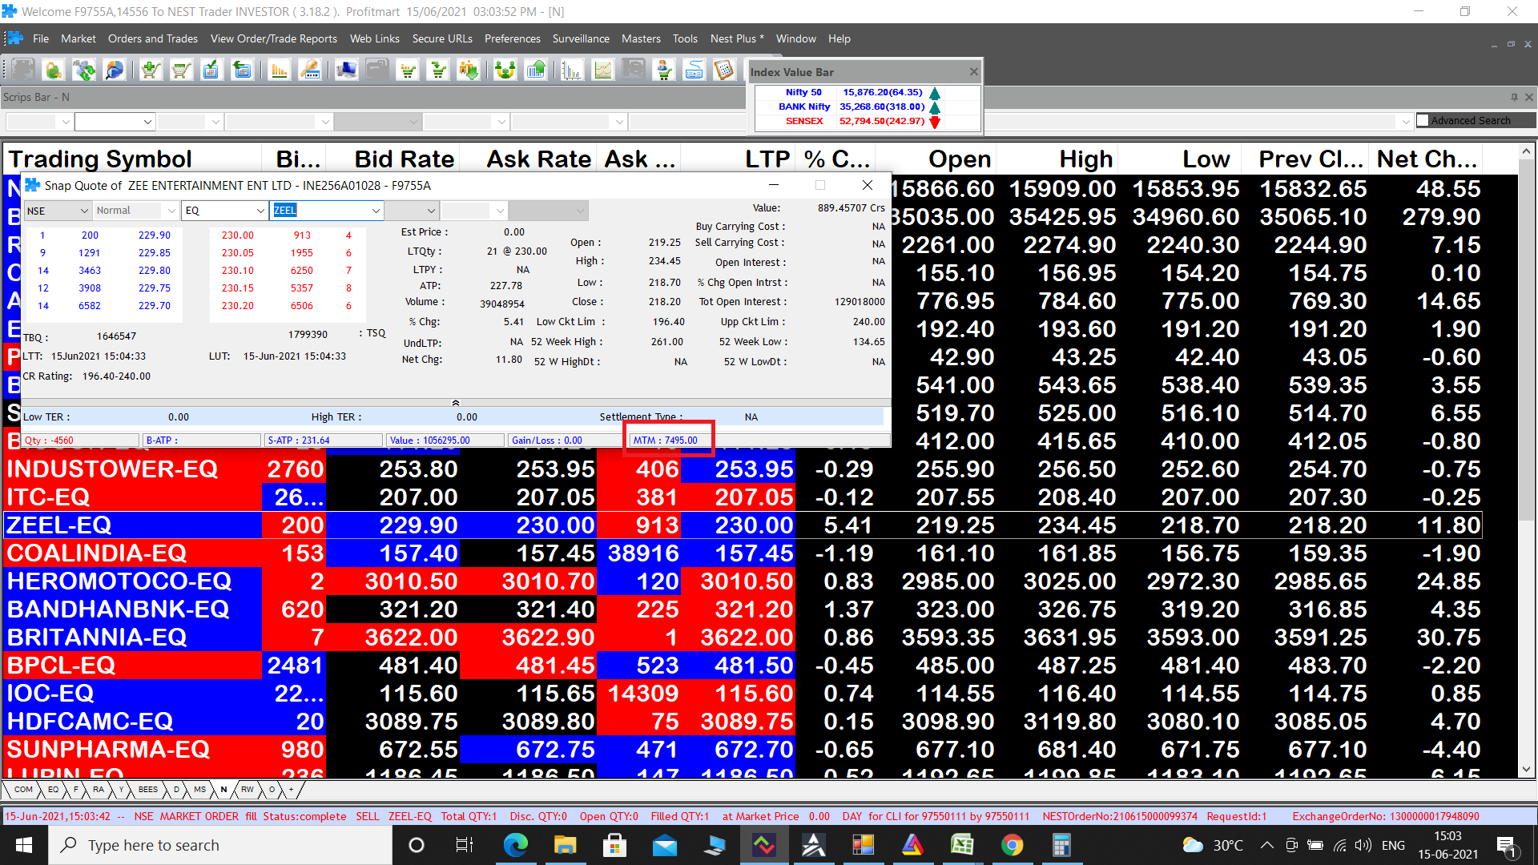Click the cart with down-arrow icon
This screenshot has width=1538, height=865.
click(x=438, y=70)
